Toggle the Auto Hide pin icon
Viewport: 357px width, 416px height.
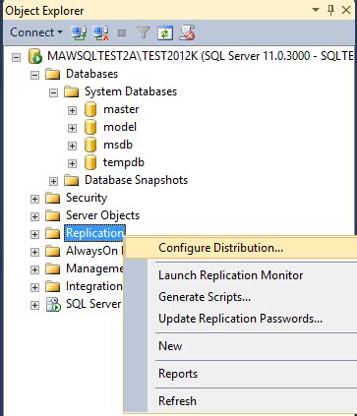[x=330, y=10]
